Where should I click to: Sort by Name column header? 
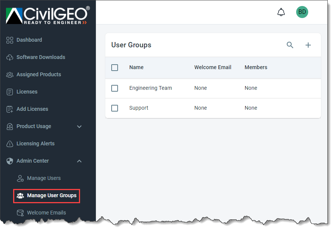[x=136, y=67]
